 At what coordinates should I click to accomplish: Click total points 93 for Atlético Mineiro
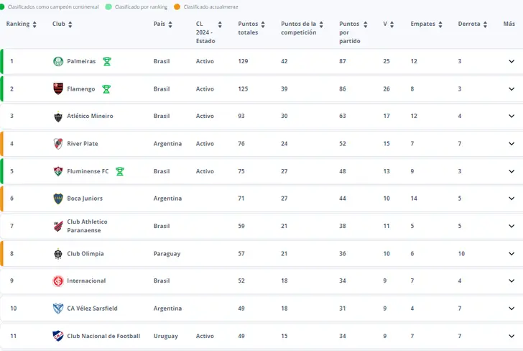pyautogui.click(x=241, y=117)
